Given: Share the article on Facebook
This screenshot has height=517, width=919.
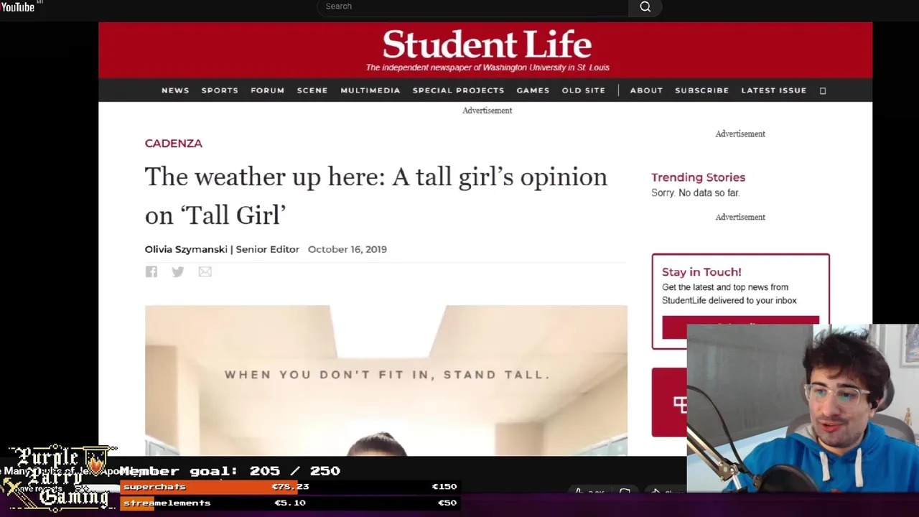Looking at the screenshot, I should point(151,271).
